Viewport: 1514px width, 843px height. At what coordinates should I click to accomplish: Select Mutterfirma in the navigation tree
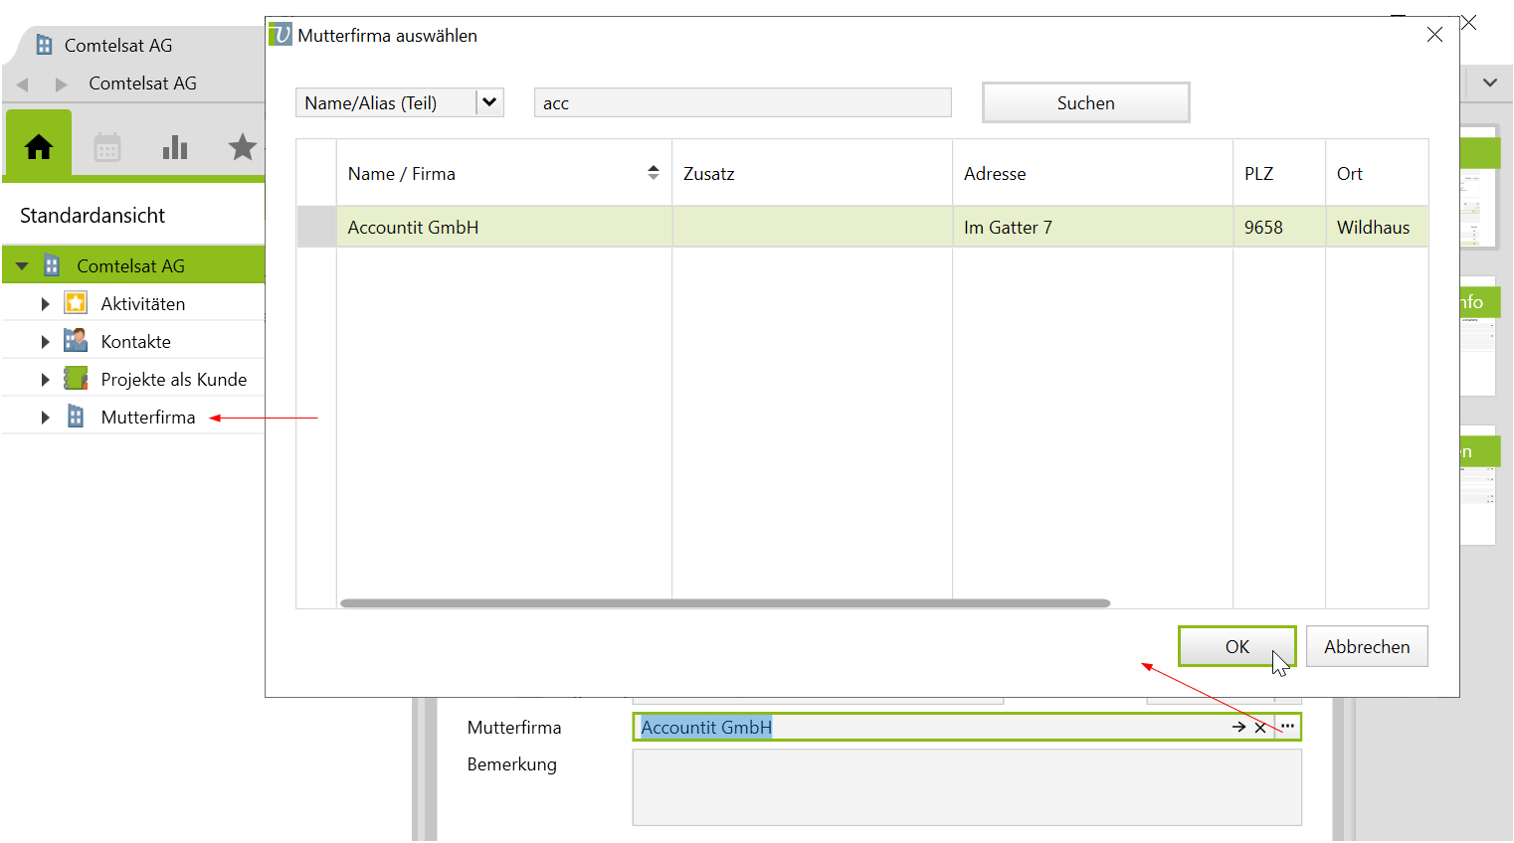(147, 418)
